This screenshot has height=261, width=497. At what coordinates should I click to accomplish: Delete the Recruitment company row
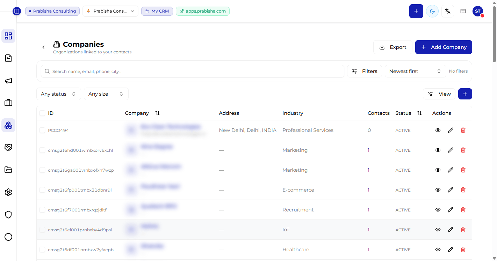463,210
